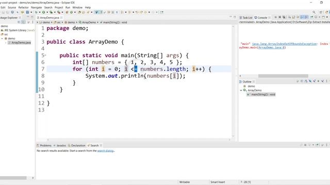Click the Open Type icon in the toolbar
Image resolution: width=330 pixels, height=185 pixels.
pyautogui.click(x=79, y=12)
